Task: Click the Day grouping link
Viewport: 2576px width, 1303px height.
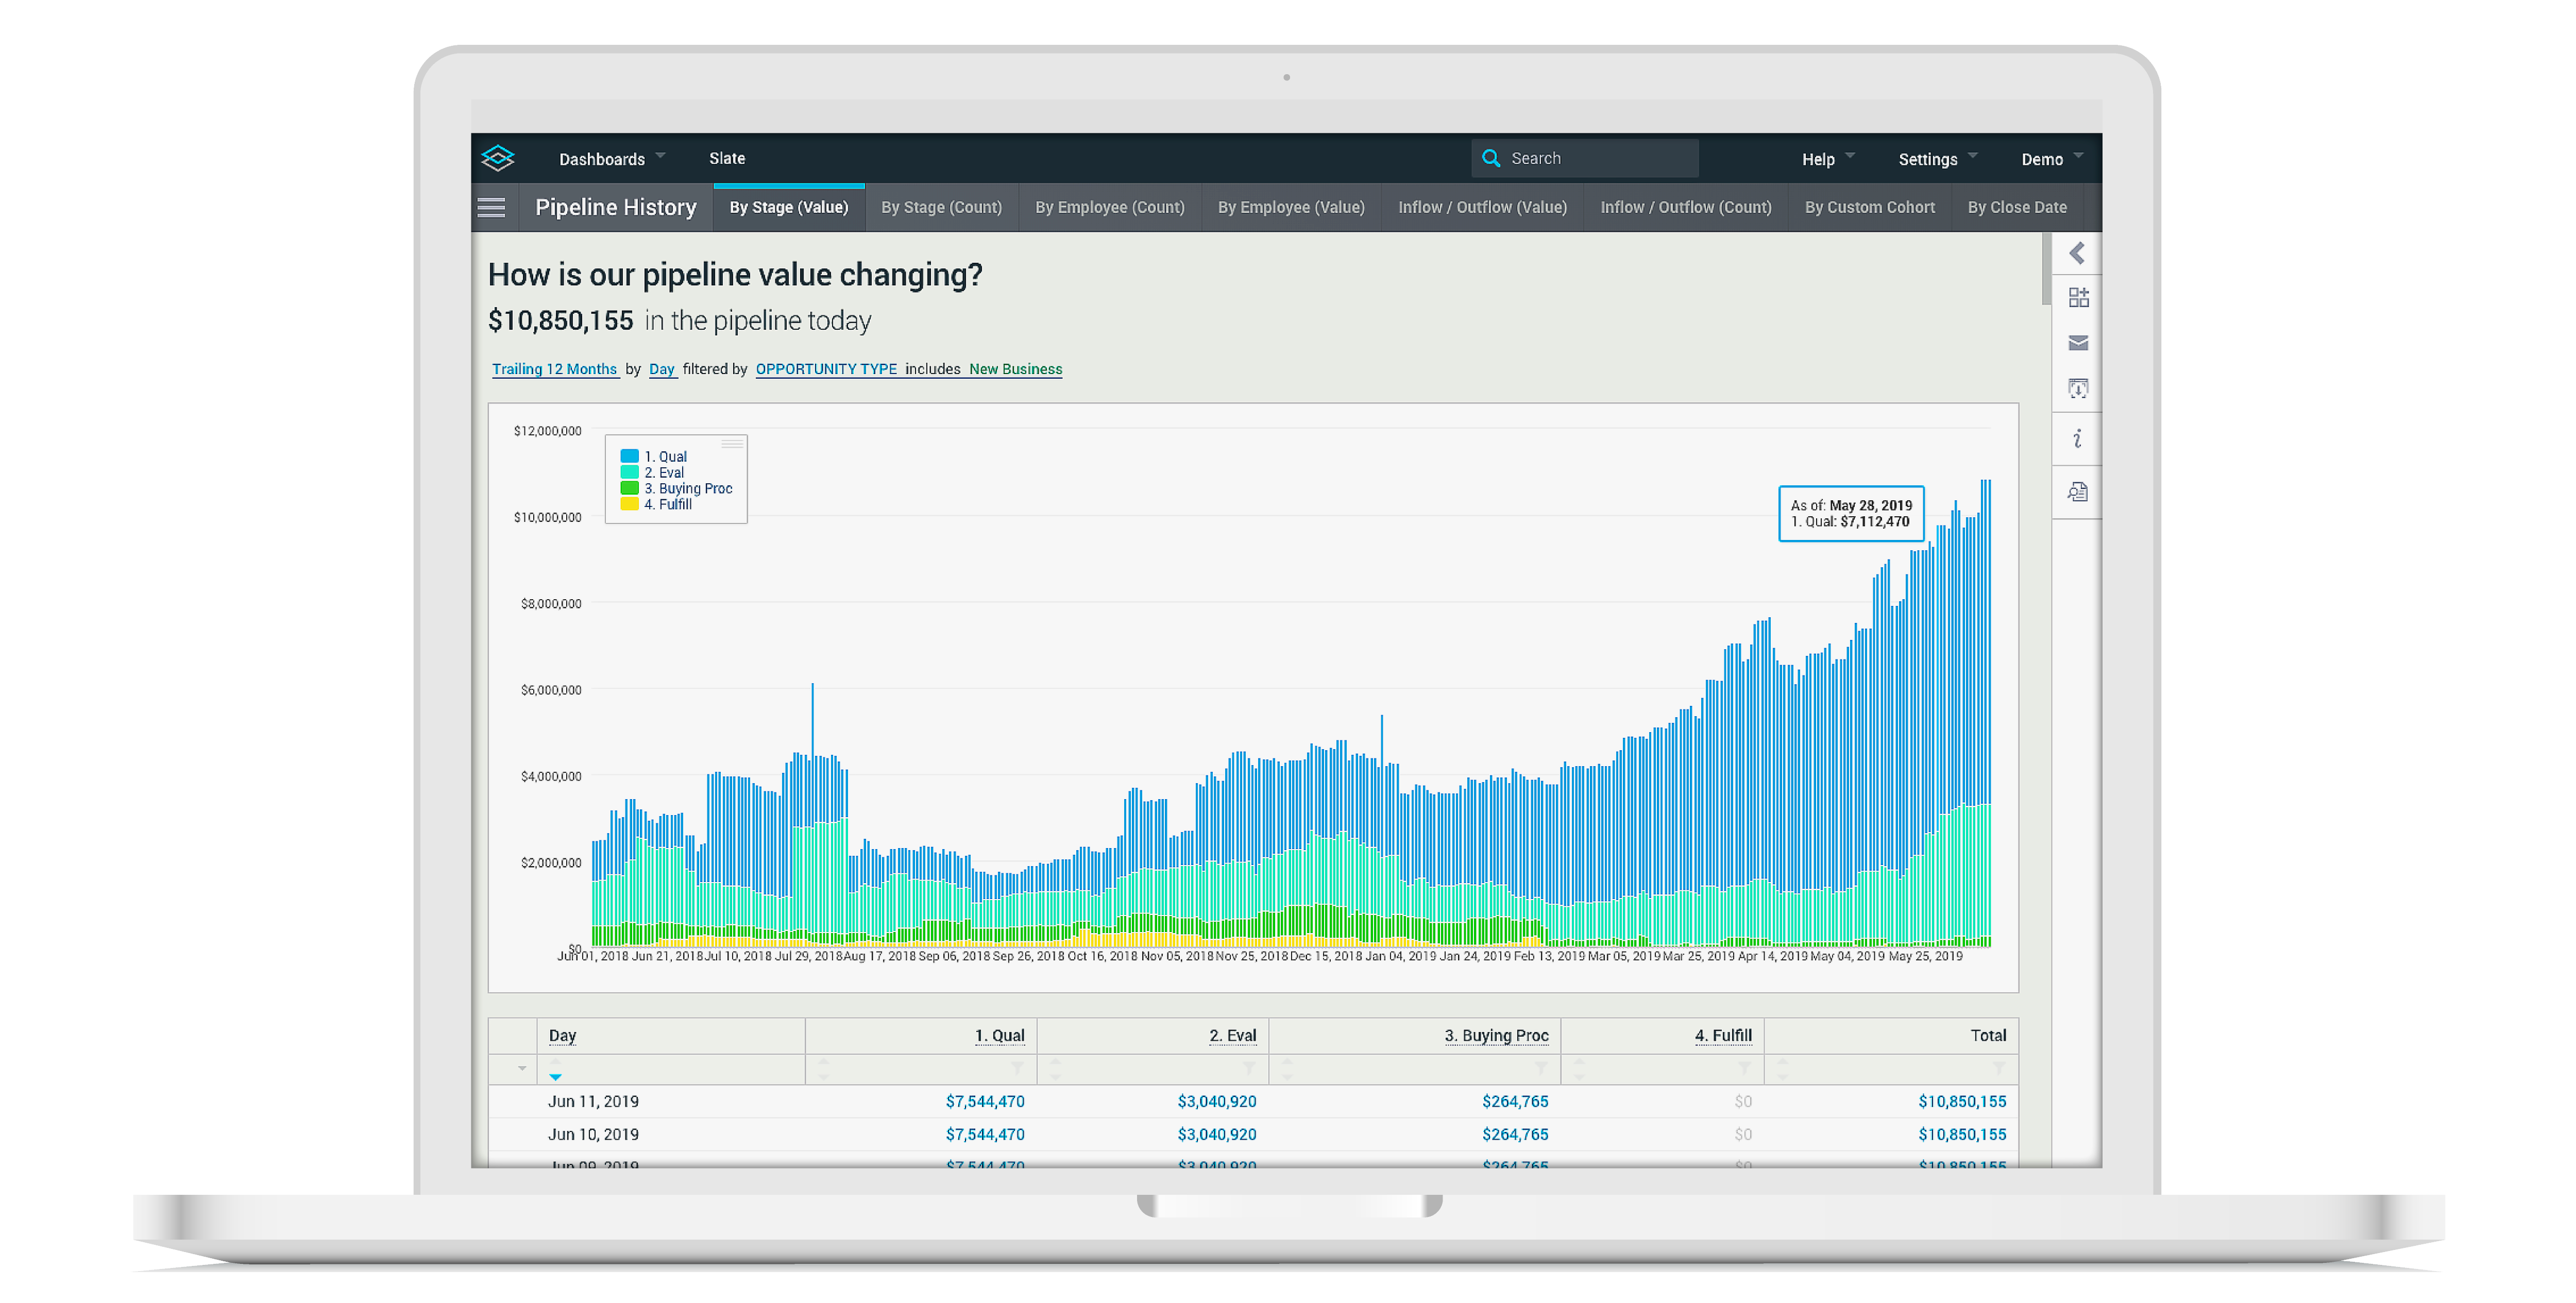Action: (x=662, y=369)
